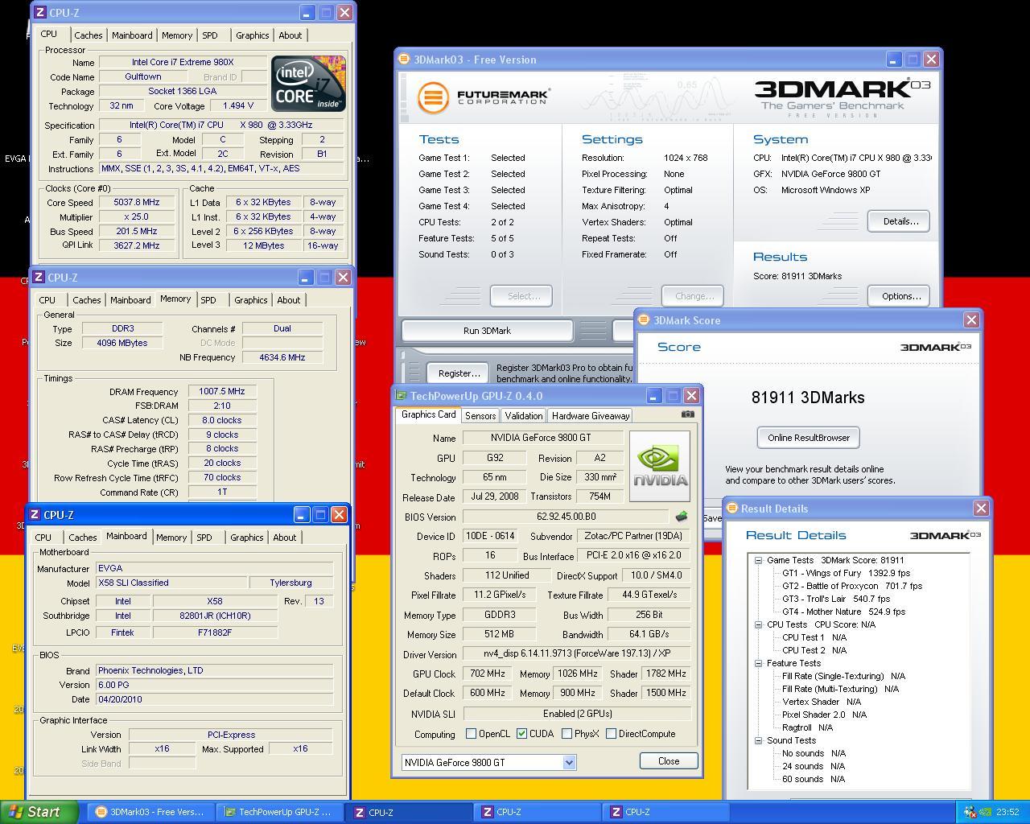
Task: Toggle the DirectCompute checkbox
Action: pyautogui.click(x=612, y=734)
